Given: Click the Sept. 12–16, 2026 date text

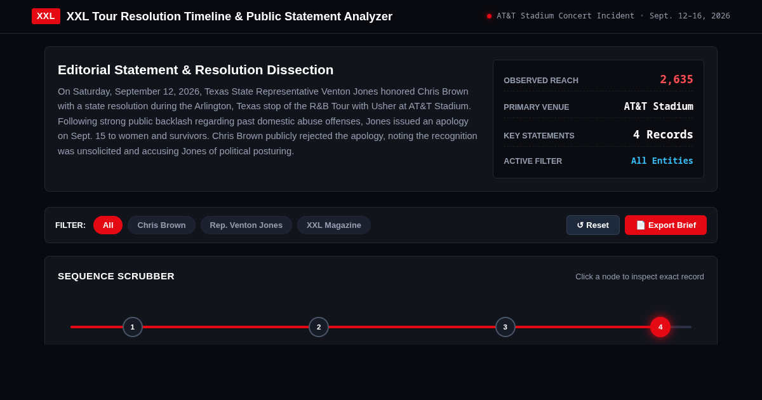Looking at the screenshot, I should [x=690, y=16].
